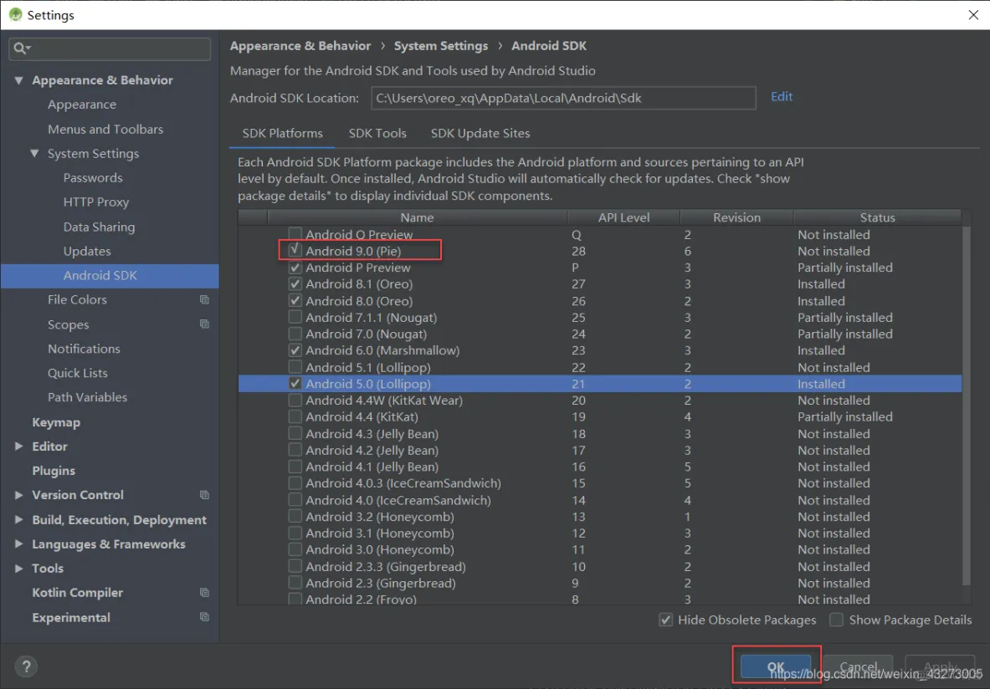Uncheck the Hide Obsolete Packages checkbox

[x=665, y=620]
